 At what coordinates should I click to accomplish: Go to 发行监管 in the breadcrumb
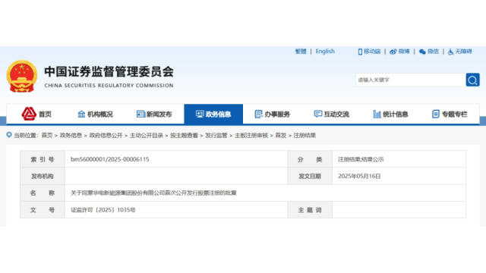click(216, 135)
